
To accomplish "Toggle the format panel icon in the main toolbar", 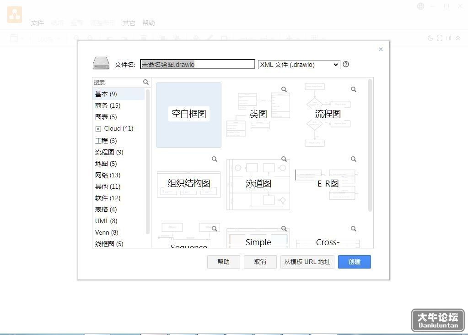I will (x=449, y=38).
